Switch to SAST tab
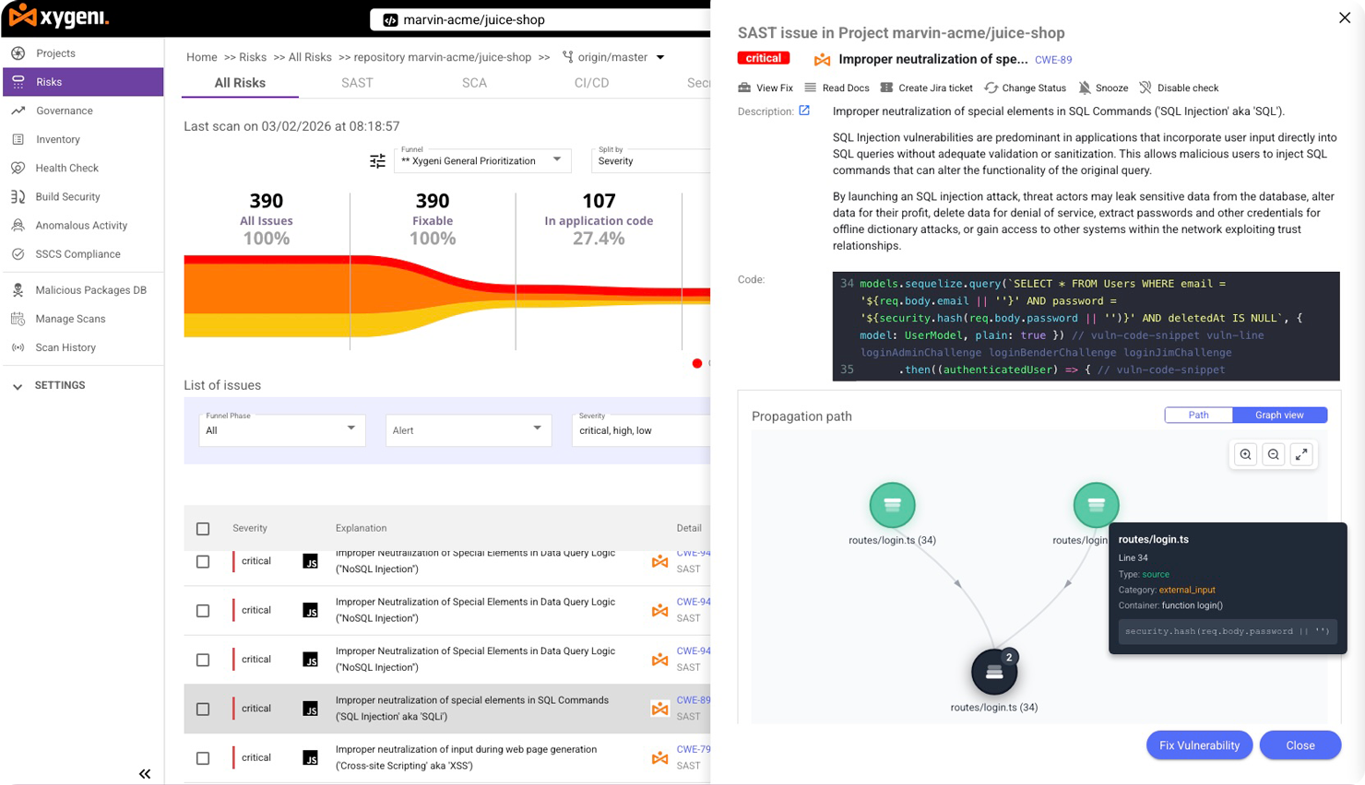 click(357, 83)
